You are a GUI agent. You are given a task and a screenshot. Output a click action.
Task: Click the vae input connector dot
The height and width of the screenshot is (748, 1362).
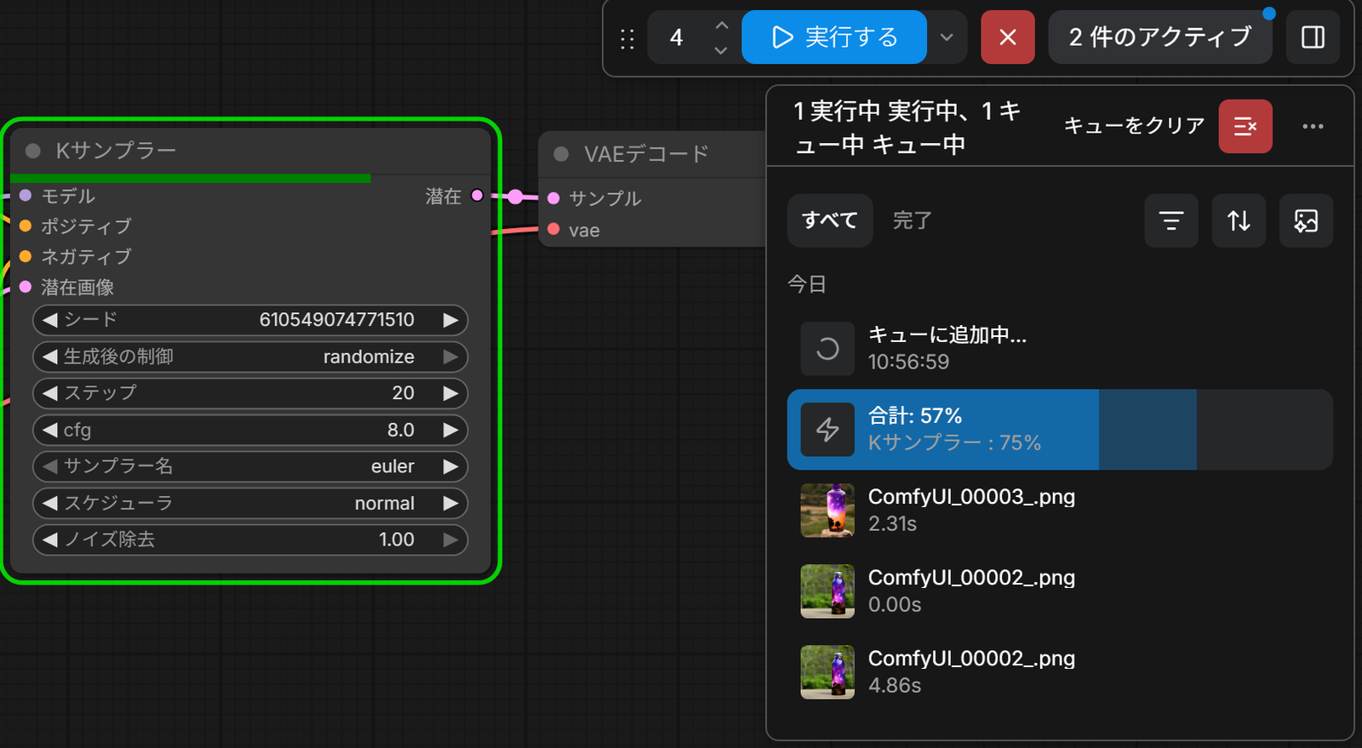[553, 229]
